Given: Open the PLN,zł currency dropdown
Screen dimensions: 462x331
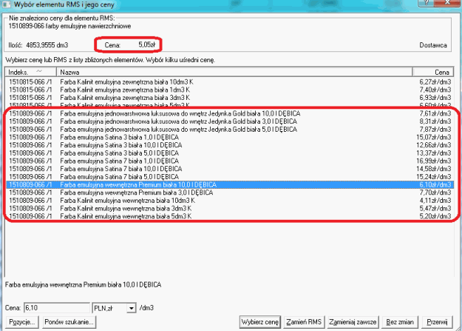Looking at the screenshot, I should click(x=132, y=306).
